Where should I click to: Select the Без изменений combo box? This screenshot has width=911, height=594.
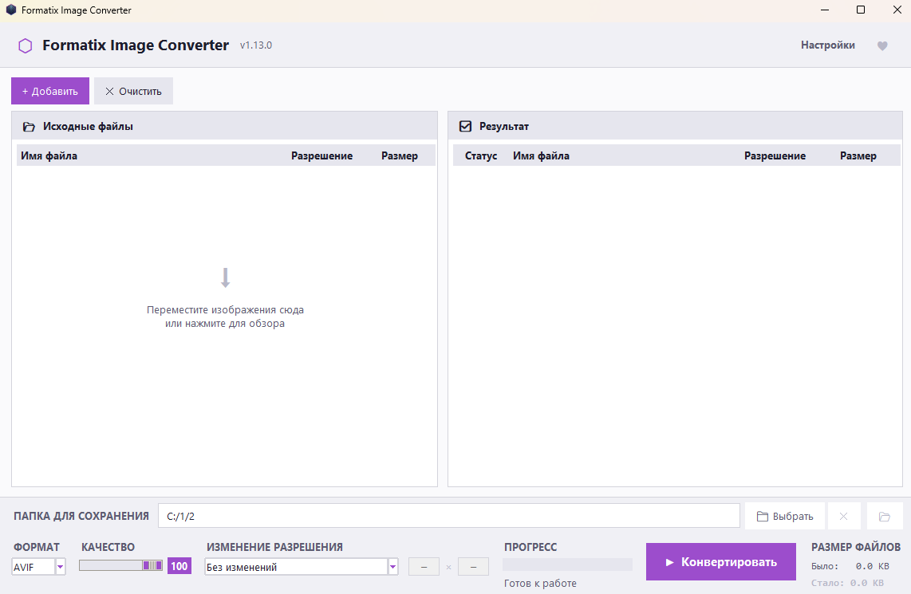pos(302,567)
